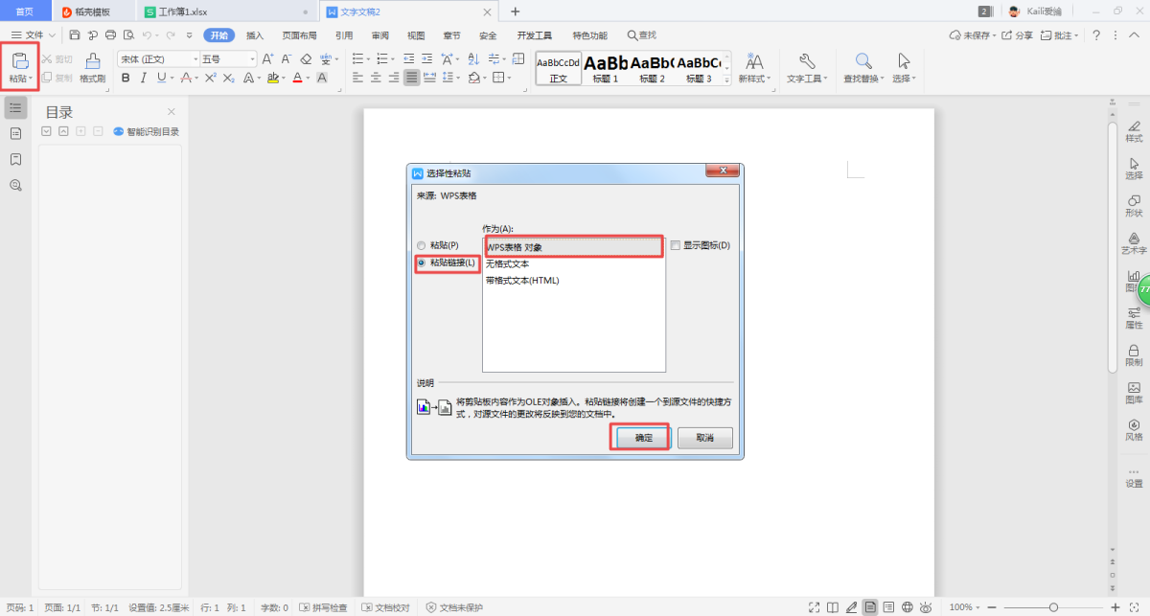Click Smart Identify TOC (智能识别目录)
Image resolution: width=1150 pixels, height=616 pixels.
point(146,131)
